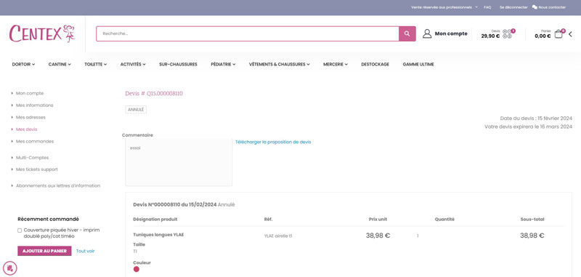Go to Mes adresses

[31, 117]
